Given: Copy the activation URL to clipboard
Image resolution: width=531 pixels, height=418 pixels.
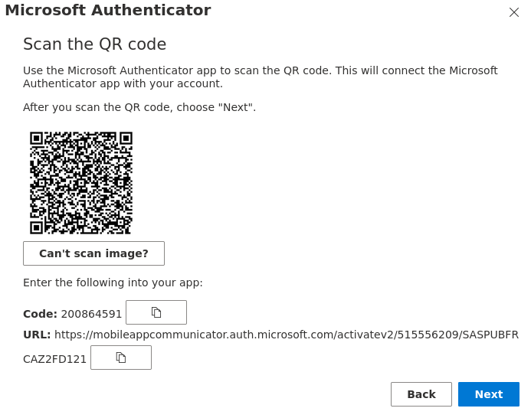Looking at the screenshot, I should coord(121,358).
